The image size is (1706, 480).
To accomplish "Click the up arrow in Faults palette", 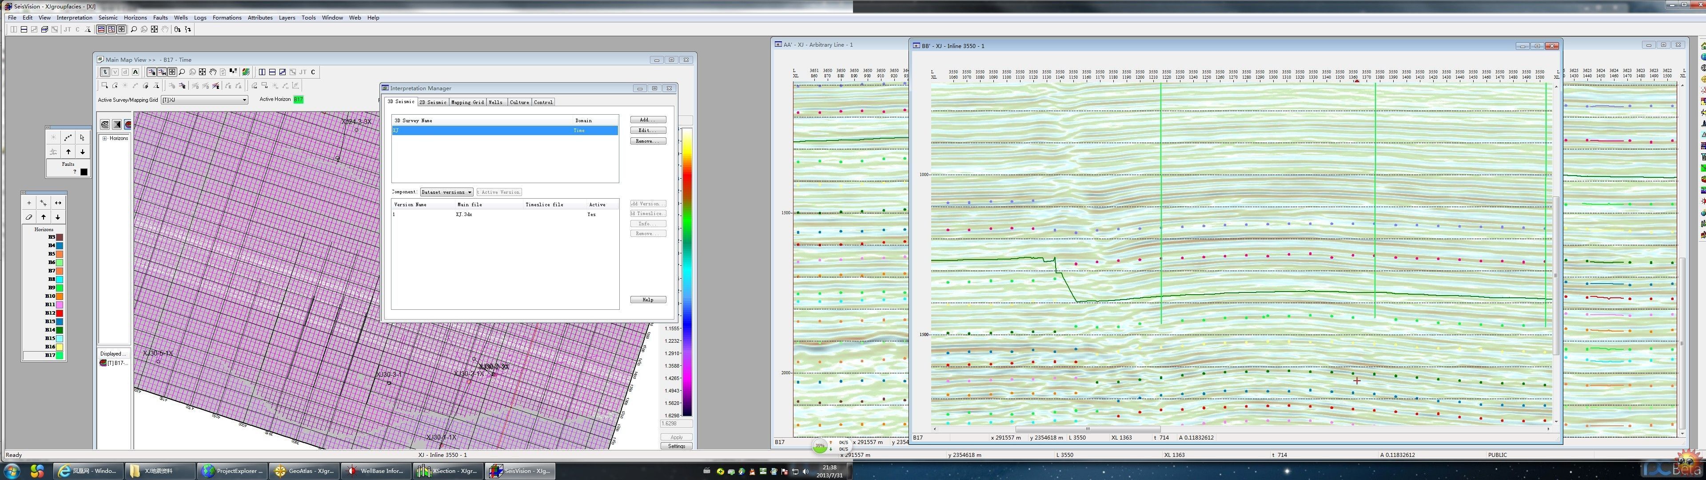I will [68, 152].
